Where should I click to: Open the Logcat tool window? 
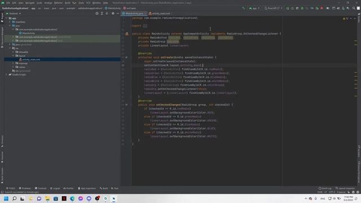tap(55, 188)
